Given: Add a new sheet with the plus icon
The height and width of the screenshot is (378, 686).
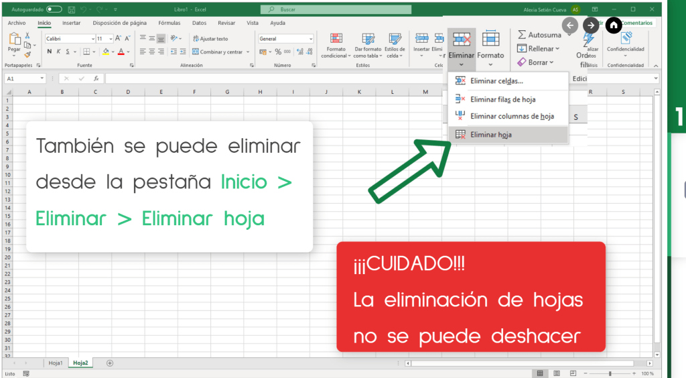Looking at the screenshot, I should (110, 363).
